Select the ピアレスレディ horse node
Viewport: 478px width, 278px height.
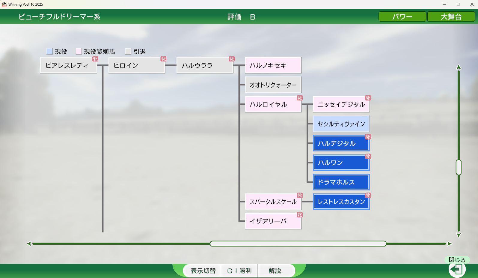(69, 65)
